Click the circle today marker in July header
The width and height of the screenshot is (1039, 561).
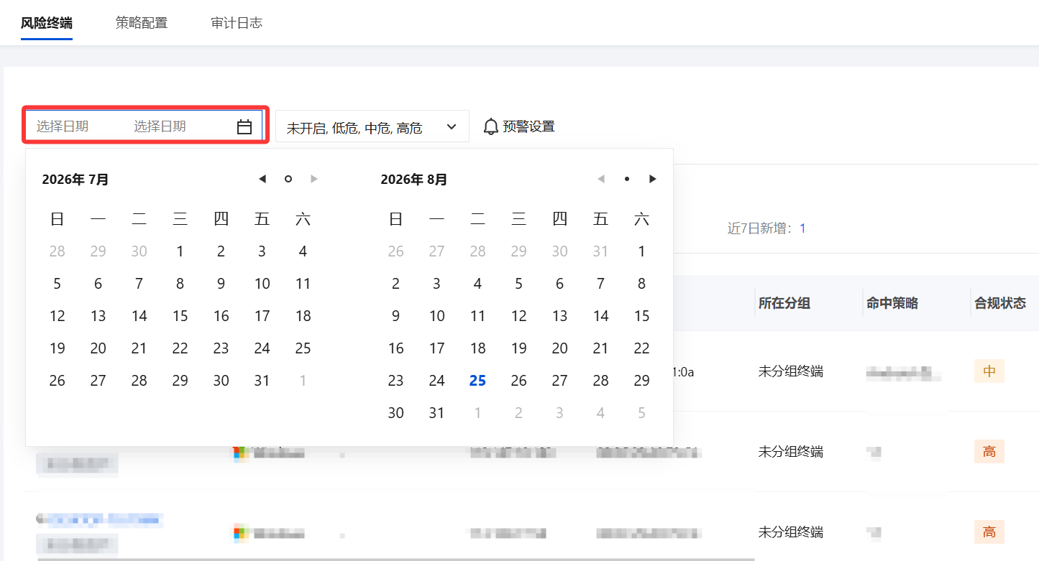288,179
